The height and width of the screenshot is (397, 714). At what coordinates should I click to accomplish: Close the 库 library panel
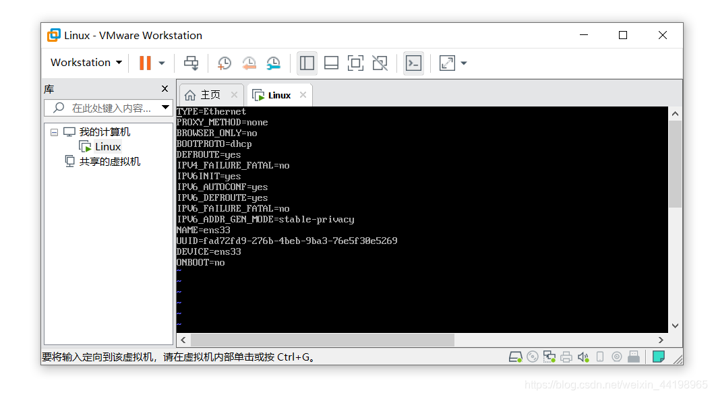tap(165, 89)
